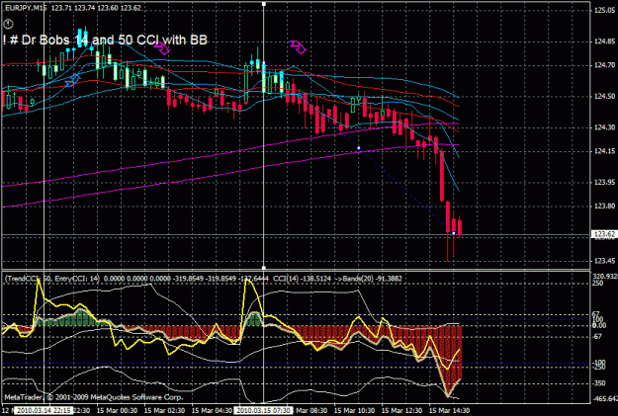Screen dimensions: 618x416
Task: Click the 125.05 price level on the scale
Action: (x=604, y=10)
